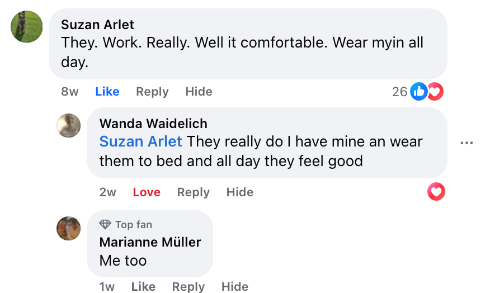
Task: Hide Wanda Waidelich's reply
Action: [239, 192]
